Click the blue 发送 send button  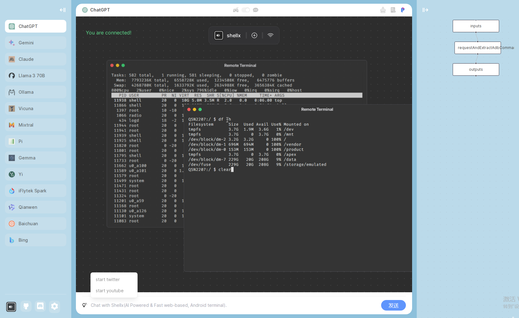(x=394, y=305)
